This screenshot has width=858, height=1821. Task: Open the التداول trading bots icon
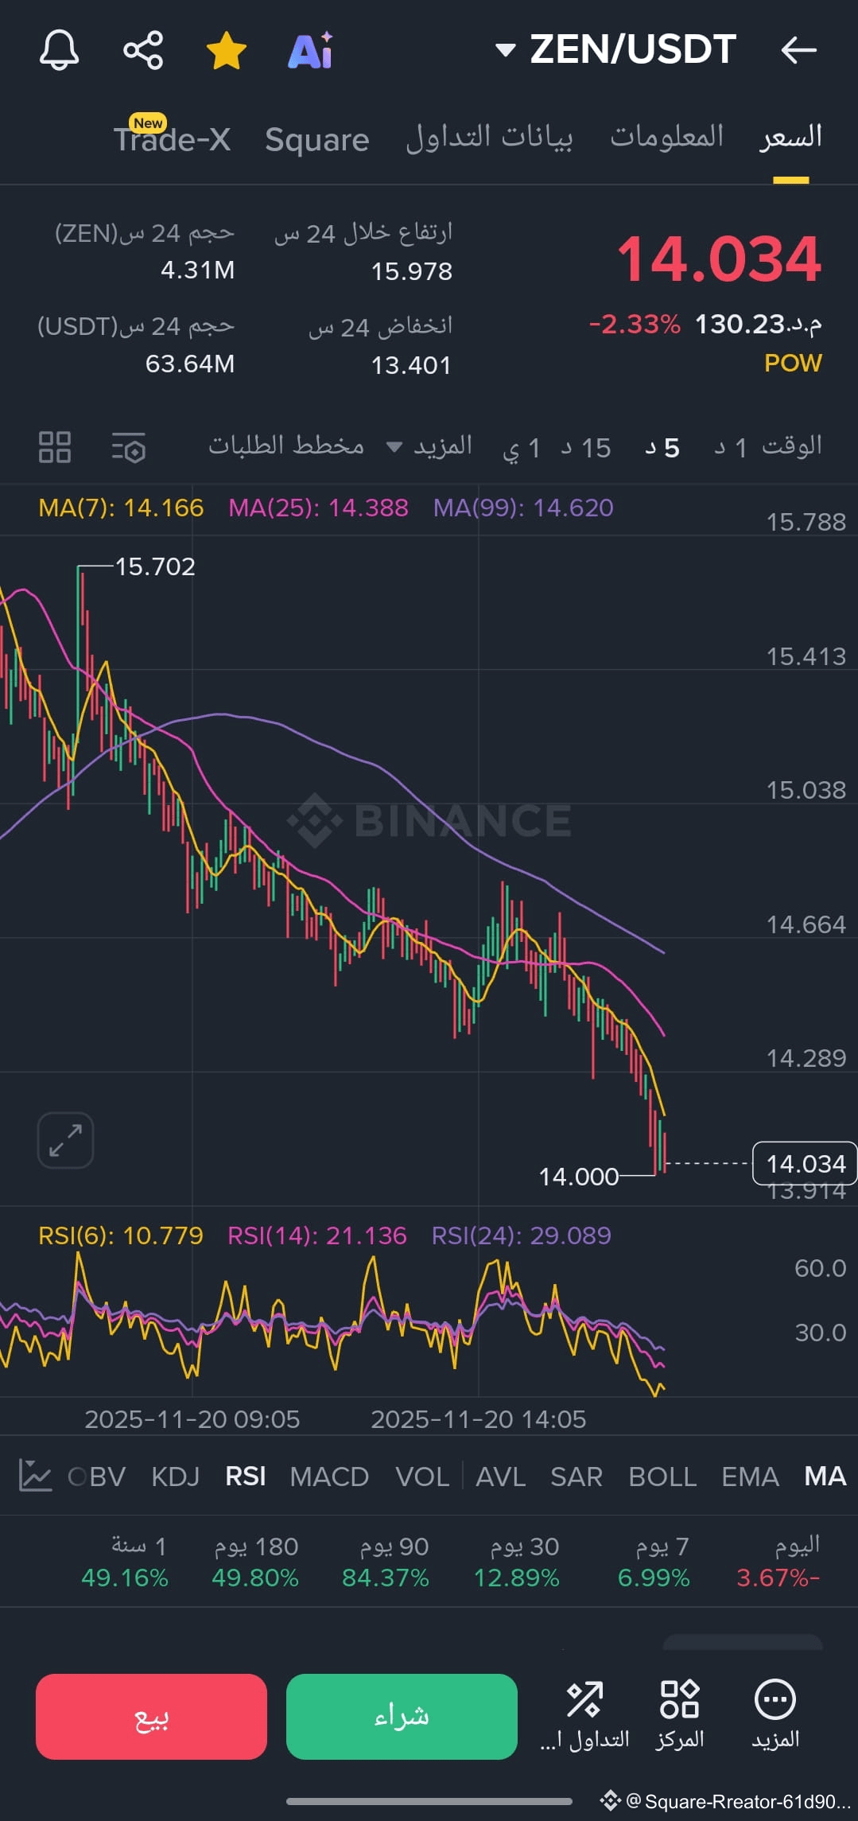click(584, 1714)
